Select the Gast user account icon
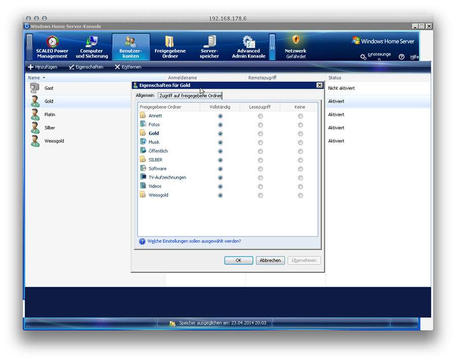456x362 pixels. 35,88
